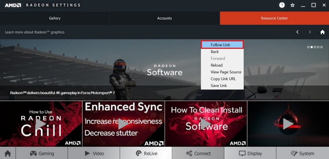Choose Follow Link in context menu
329x159 pixels.
click(222, 45)
